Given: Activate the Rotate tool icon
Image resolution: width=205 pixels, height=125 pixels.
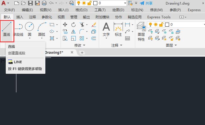Looking at the screenshot, I should coord(74,25).
